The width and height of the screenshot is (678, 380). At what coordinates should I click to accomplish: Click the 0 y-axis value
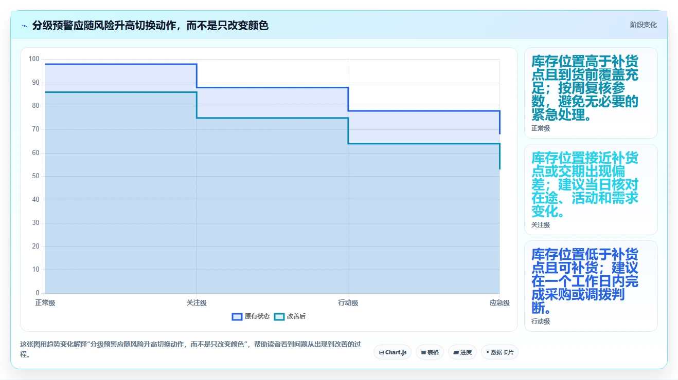pyautogui.click(x=37, y=293)
